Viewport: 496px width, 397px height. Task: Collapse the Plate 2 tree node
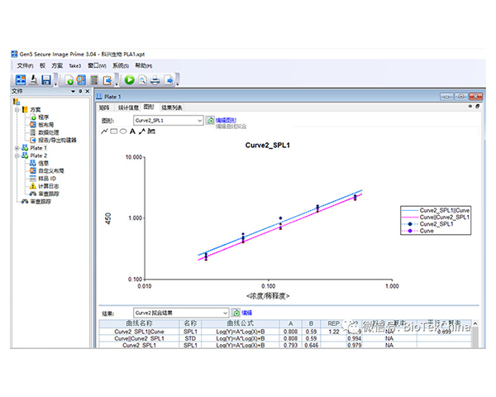[x=17, y=155]
